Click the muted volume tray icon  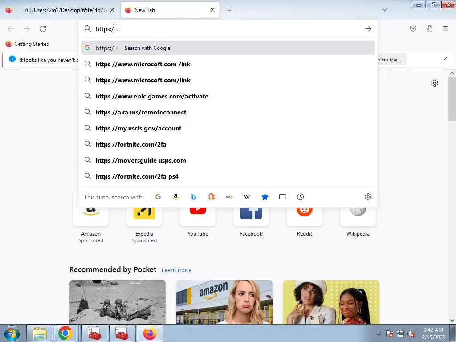(411, 334)
